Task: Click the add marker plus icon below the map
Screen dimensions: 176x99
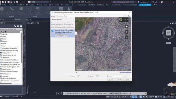Action: coord(76,72)
